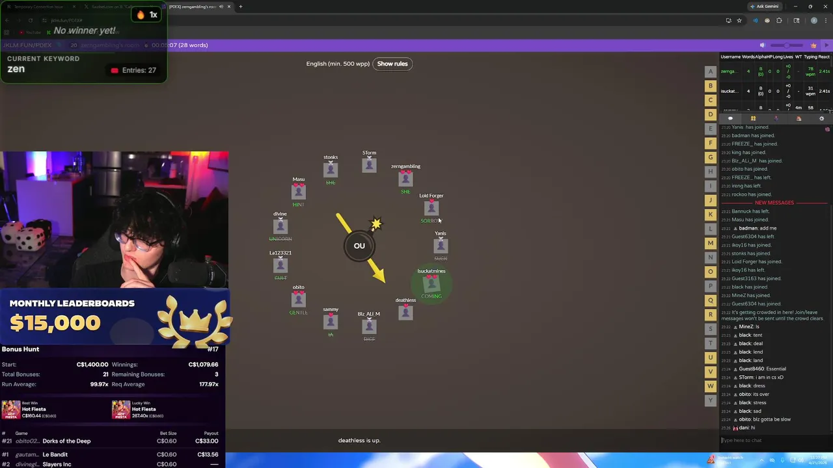
Task: Close the PDEX zerngambling's room tab
Action: pos(229,6)
